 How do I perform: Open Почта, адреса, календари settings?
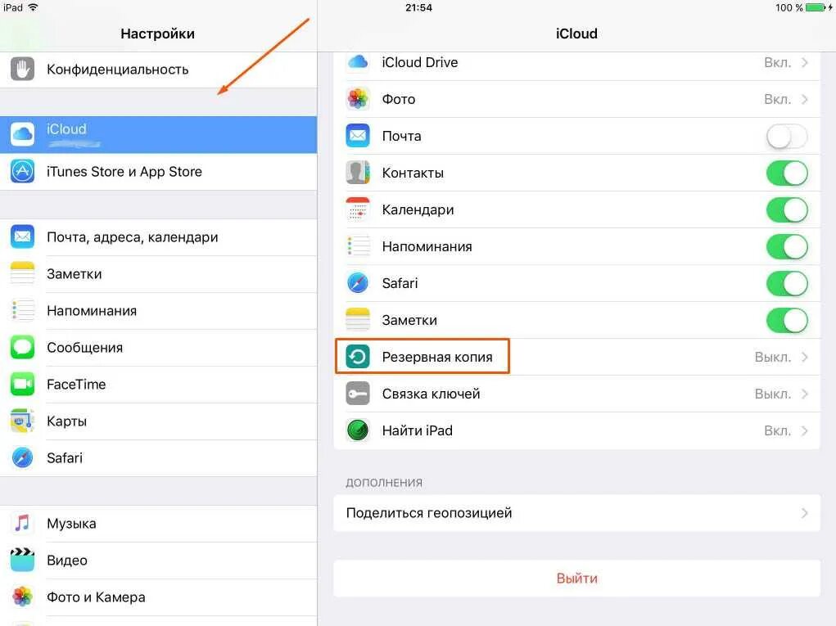pos(158,237)
